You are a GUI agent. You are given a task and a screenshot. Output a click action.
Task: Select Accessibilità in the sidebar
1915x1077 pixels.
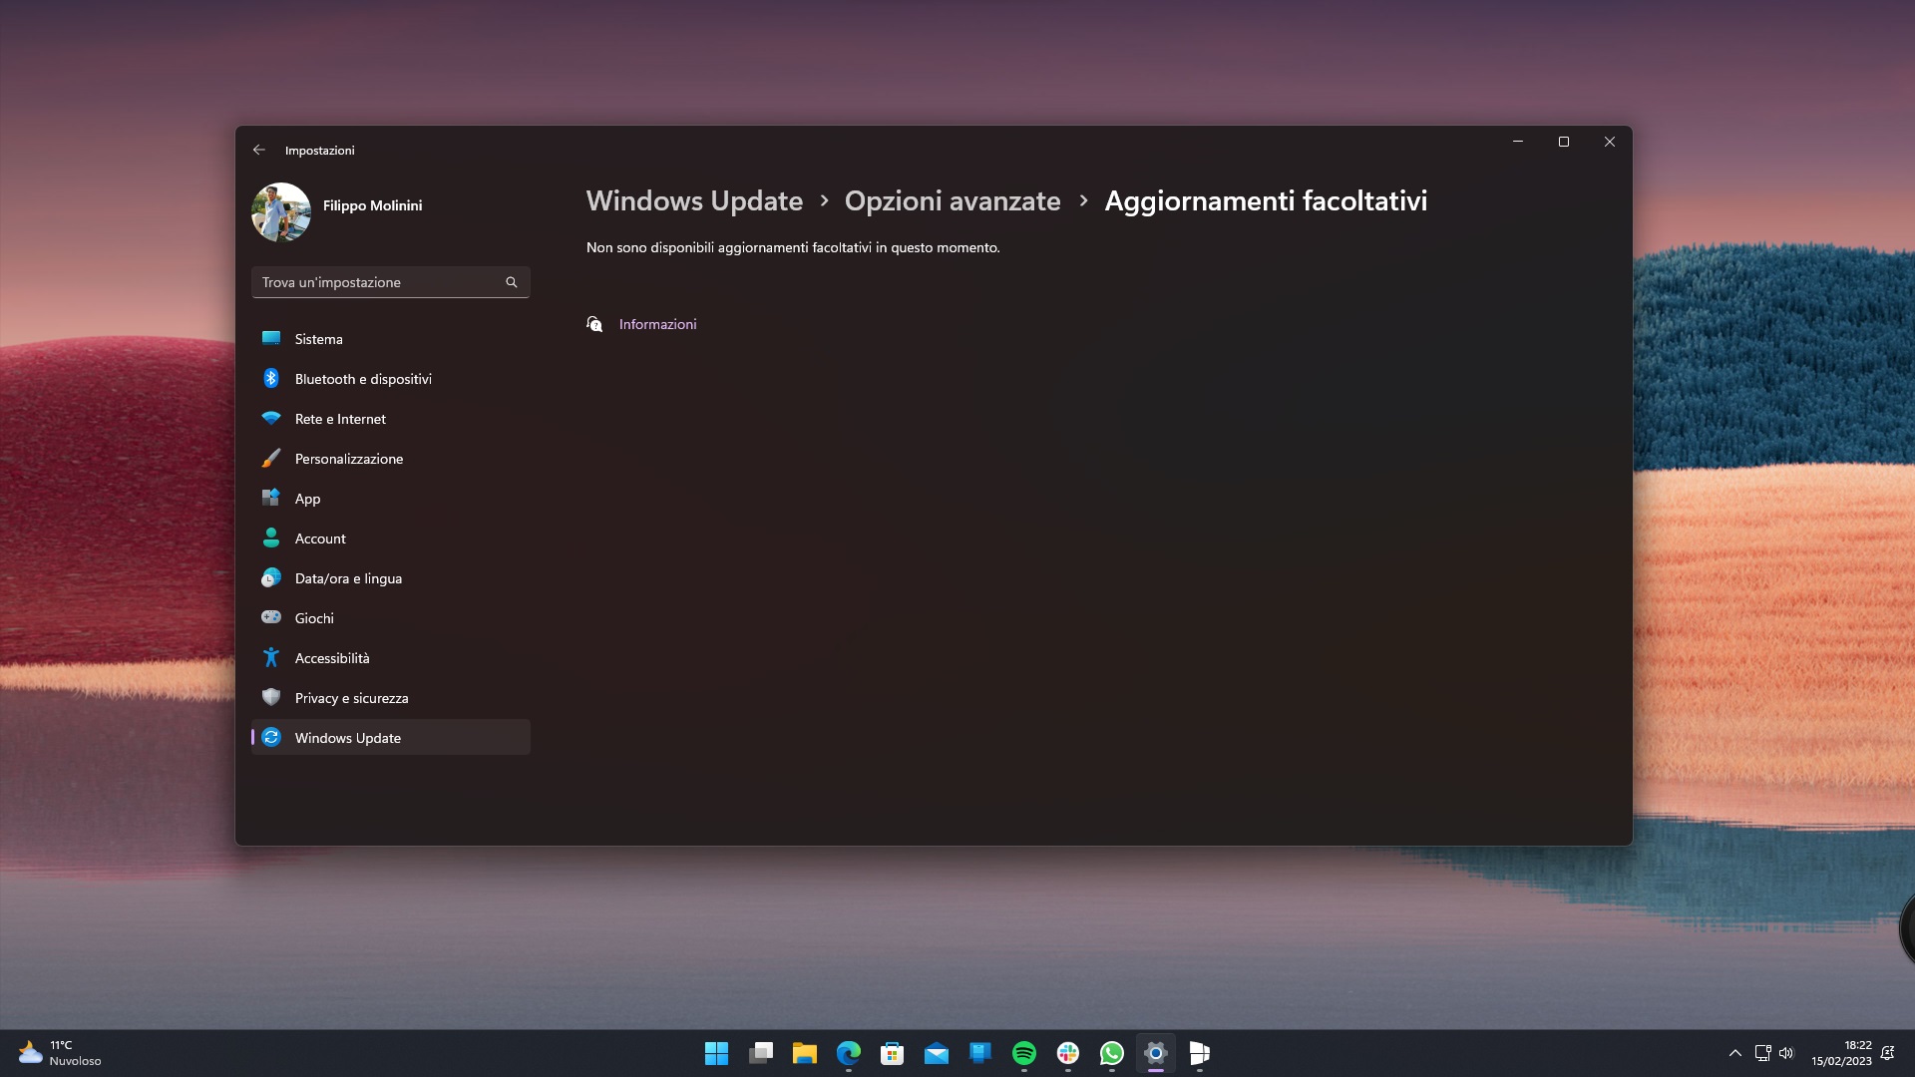(391, 658)
